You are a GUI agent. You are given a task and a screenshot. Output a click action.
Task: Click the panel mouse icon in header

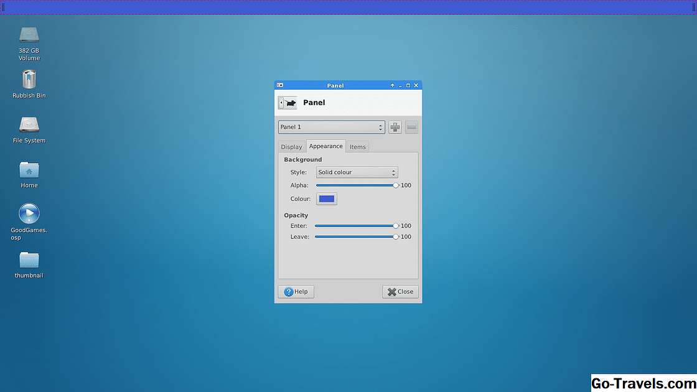pos(288,103)
